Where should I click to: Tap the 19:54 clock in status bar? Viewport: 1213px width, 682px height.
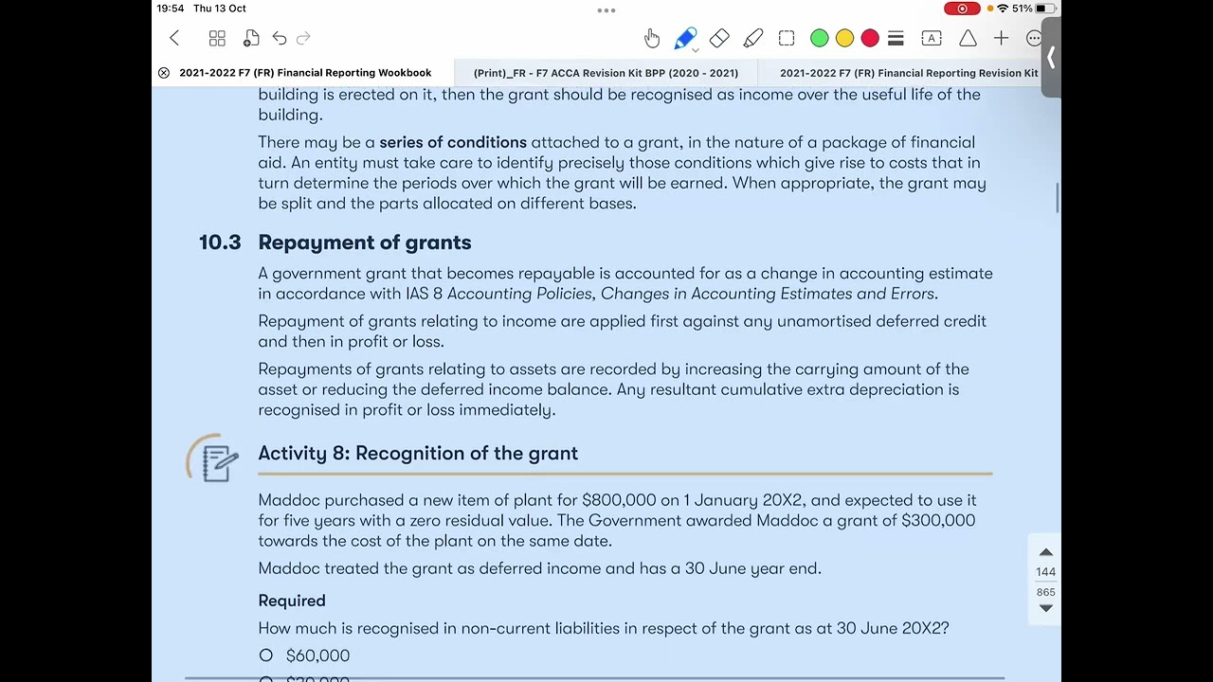[x=171, y=9]
